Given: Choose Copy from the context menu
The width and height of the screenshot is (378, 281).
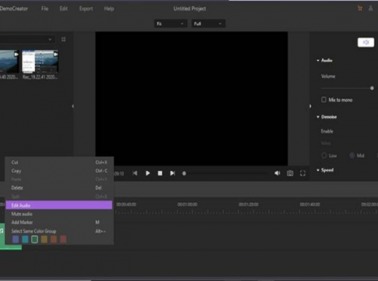Looking at the screenshot, I should (59, 171).
